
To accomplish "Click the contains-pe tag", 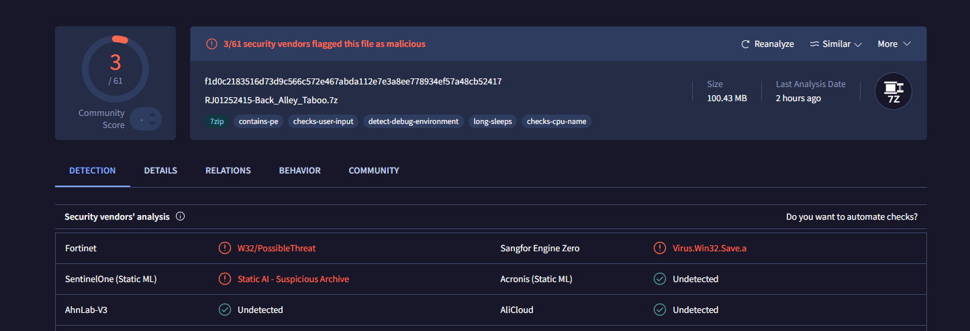I will pyautogui.click(x=258, y=121).
